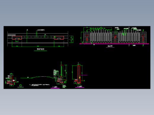Image resolution: width=154 pixels, height=115 pixels.
Task: Click the 2-2 section drawing title
Action: pos(80,86)
